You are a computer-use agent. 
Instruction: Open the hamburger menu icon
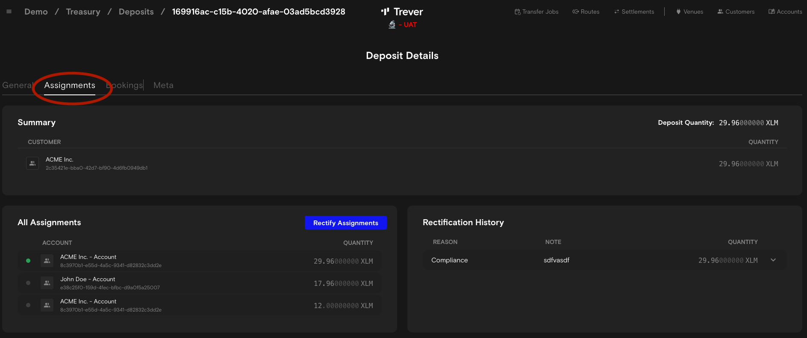pos(9,12)
